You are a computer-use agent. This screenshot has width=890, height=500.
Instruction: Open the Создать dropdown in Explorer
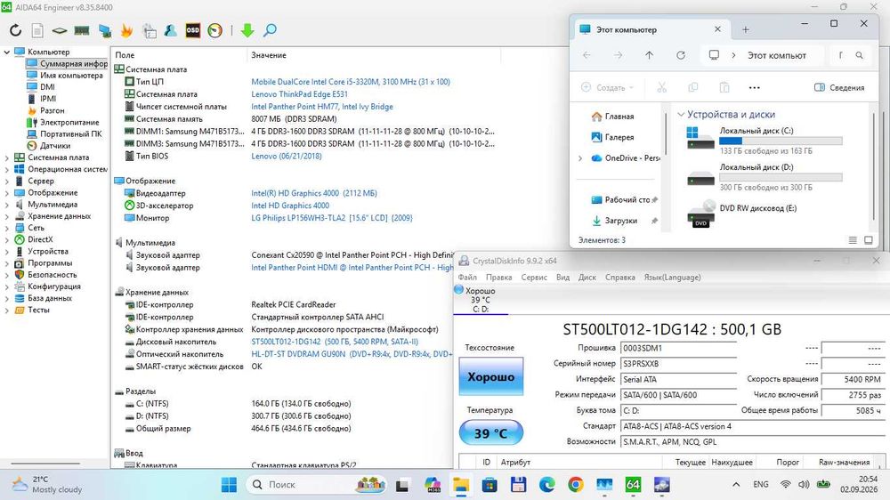click(x=607, y=87)
